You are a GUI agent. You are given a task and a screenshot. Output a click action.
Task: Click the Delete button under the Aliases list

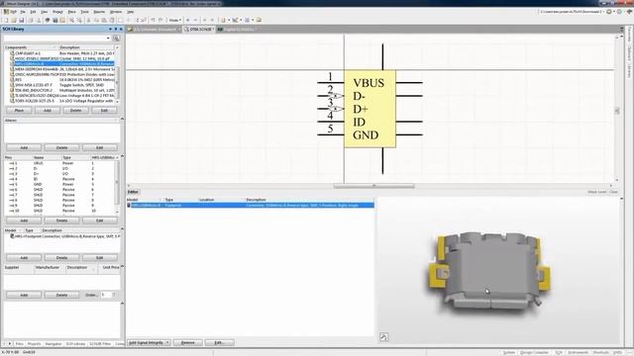pos(61,147)
